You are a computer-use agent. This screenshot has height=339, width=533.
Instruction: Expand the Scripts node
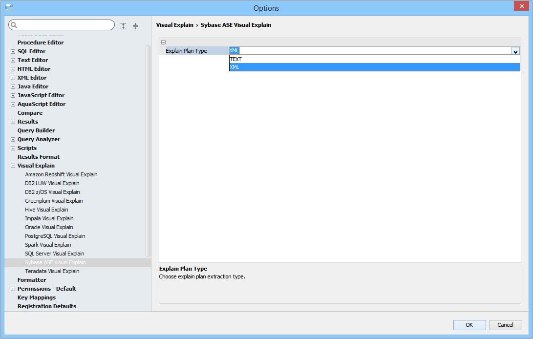tap(13, 148)
